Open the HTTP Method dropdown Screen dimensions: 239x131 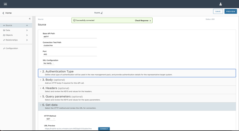coord(50,119)
